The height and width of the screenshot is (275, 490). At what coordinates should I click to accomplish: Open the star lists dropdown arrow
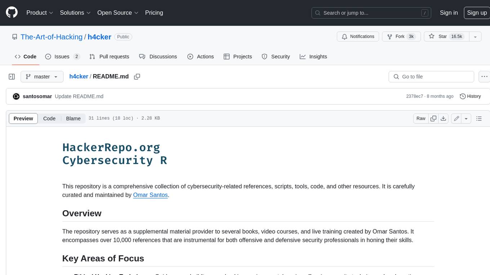[x=475, y=37]
